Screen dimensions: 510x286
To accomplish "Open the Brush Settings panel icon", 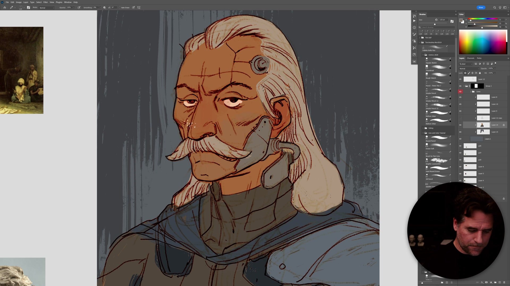I will pos(414,34).
